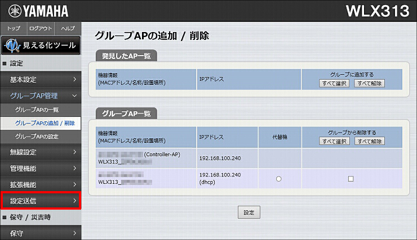The image size is (417, 240).
Task: Expand the 保守 menu at the bottom
Action: [x=41, y=233]
